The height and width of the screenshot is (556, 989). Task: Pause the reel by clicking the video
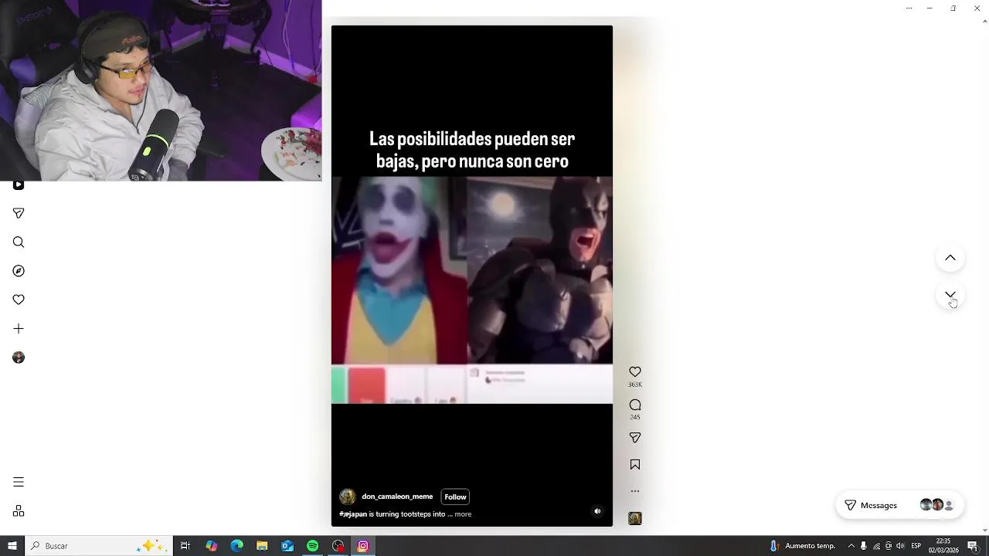472,276
